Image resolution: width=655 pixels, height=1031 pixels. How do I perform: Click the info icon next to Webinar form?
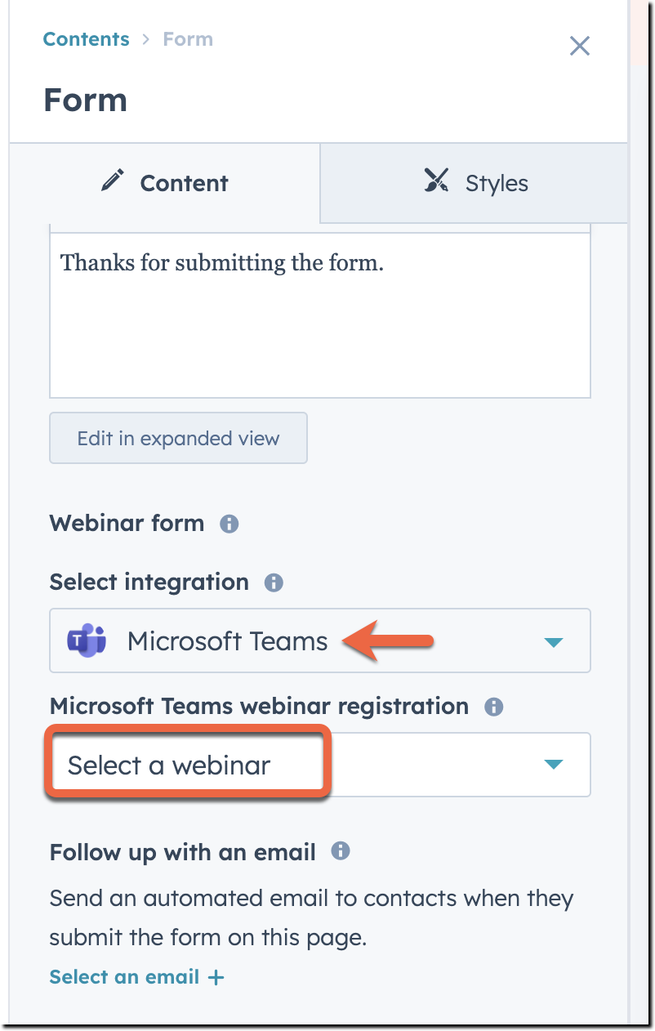coord(229,524)
